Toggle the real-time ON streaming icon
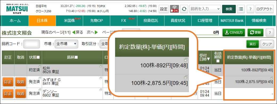 point(174,9)
